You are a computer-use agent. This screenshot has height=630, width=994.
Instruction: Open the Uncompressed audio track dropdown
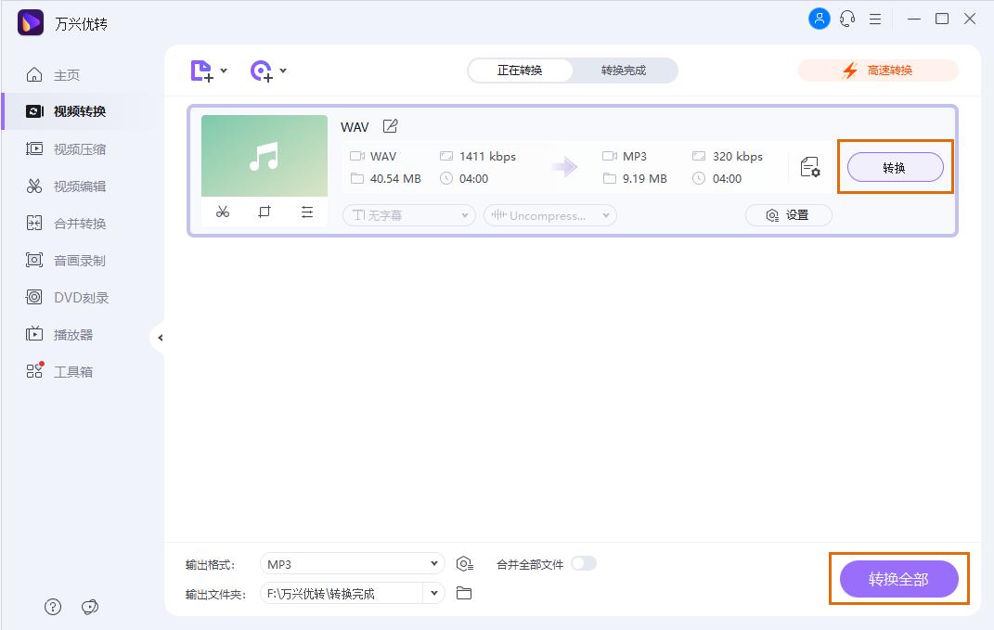pos(549,214)
